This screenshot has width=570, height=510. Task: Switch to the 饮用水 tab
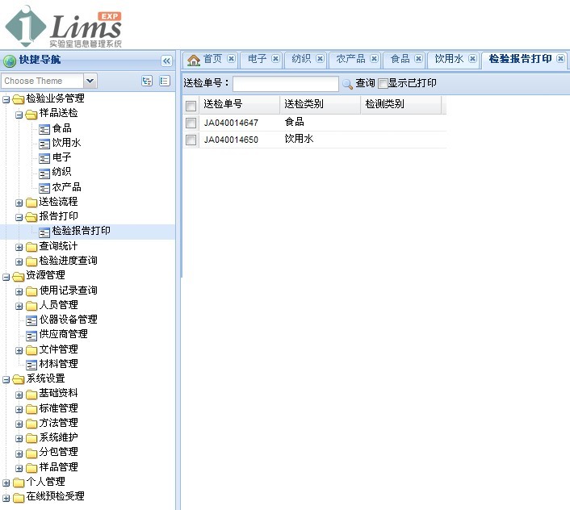pos(448,59)
